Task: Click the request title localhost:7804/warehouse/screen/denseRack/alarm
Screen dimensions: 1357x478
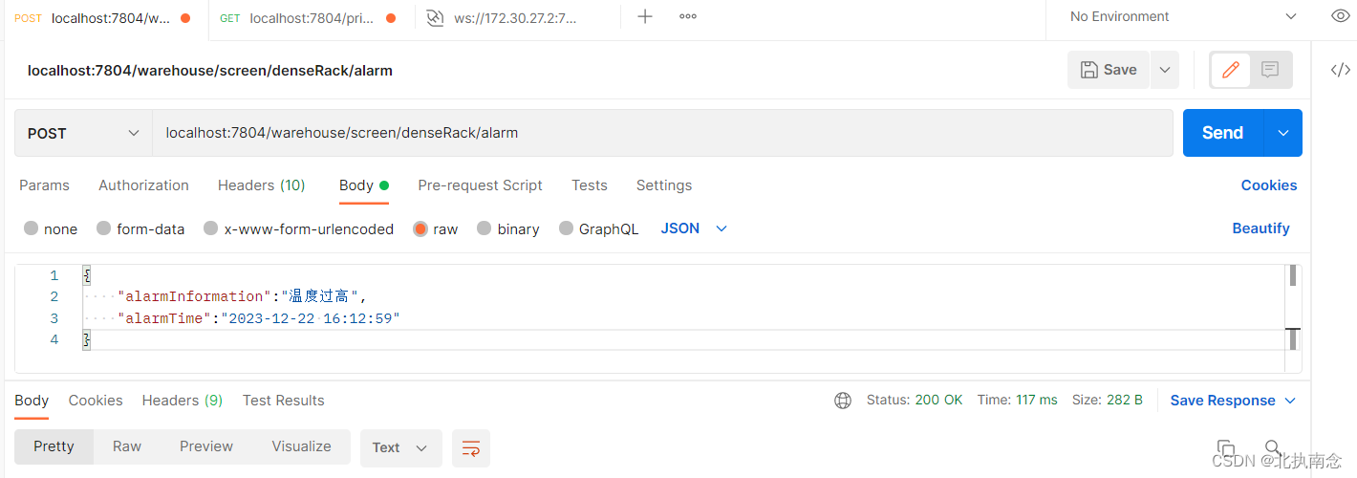Action: 210,70
